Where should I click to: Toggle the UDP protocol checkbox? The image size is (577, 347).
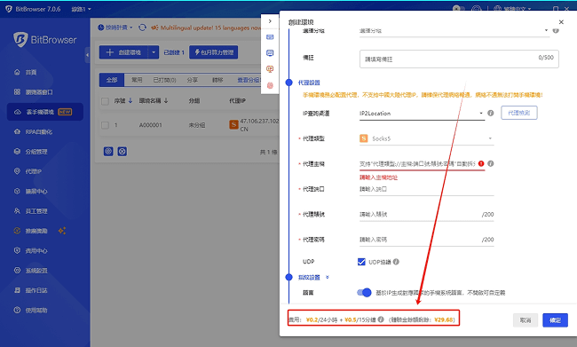[x=361, y=262]
